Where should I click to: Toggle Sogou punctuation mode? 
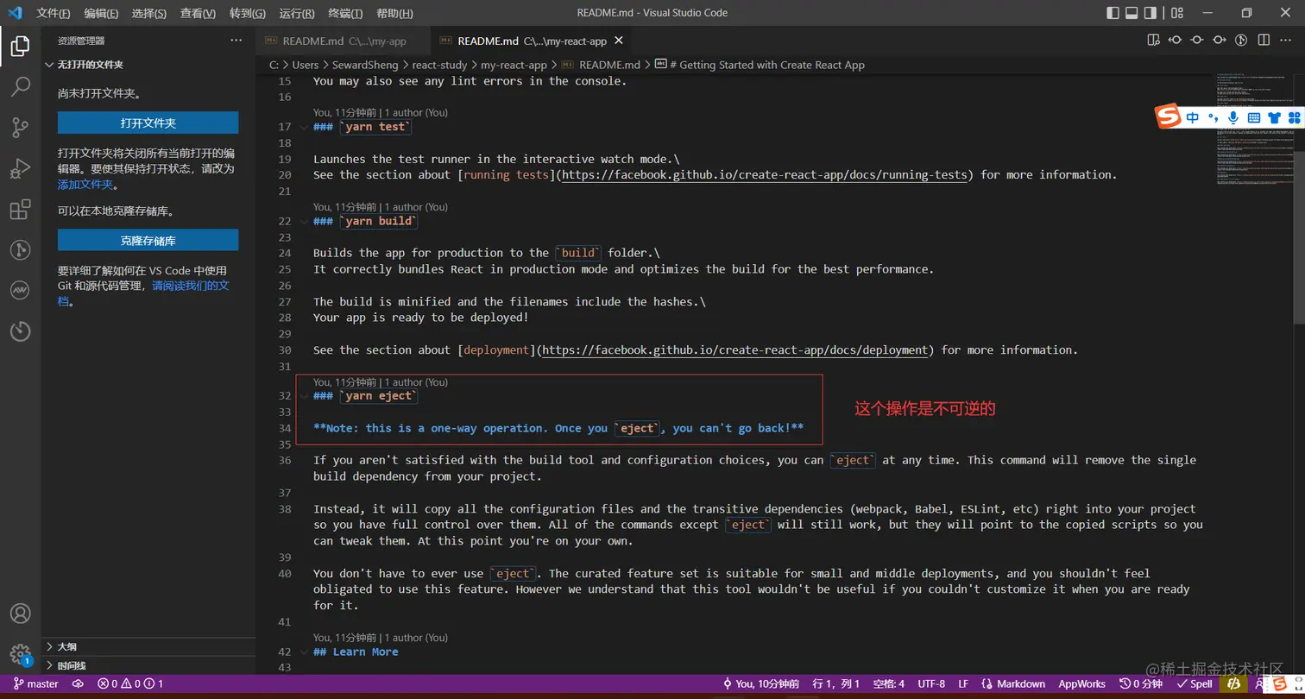pos(1214,117)
